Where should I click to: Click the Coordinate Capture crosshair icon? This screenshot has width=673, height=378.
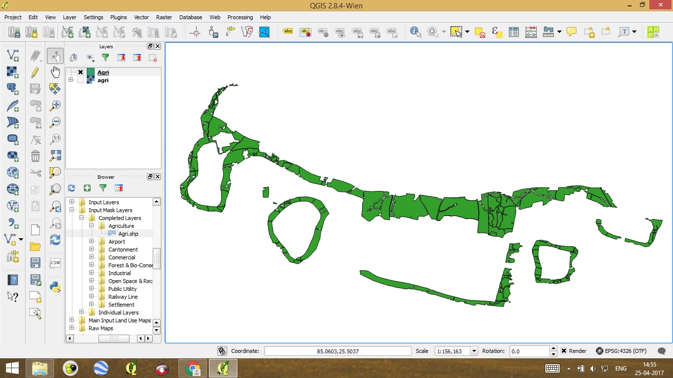[195, 32]
